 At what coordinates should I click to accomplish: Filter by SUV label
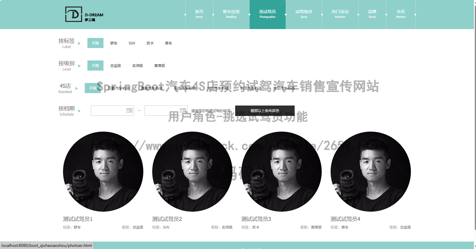click(x=132, y=43)
